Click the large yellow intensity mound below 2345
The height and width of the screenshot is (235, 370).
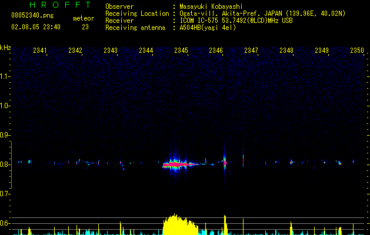click(x=180, y=224)
